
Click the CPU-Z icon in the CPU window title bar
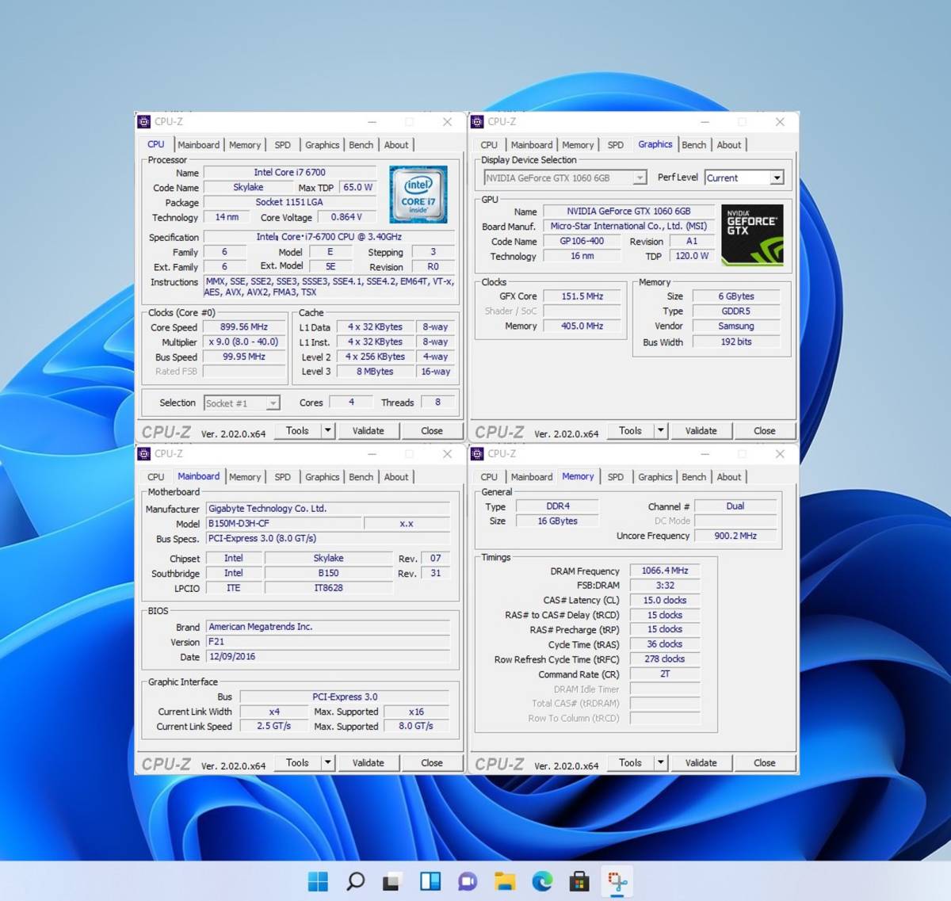(144, 122)
